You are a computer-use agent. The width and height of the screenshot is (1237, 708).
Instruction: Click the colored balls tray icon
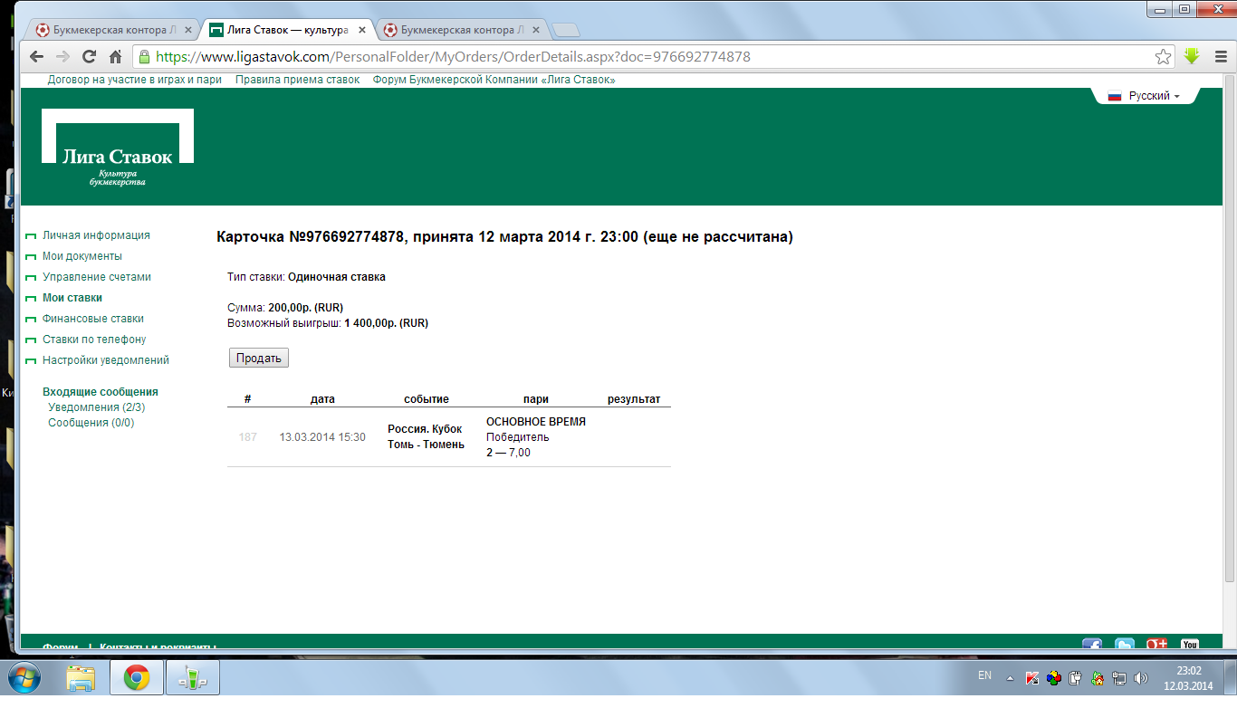click(1054, 677)
